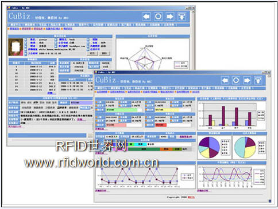Click the circle refresh icon in front CuBiz window
This screenshot has height=209, width=278.
point(236,80)
